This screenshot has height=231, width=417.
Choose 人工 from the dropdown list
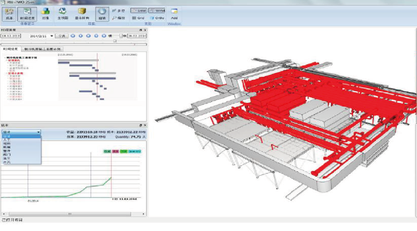point(6,140)
